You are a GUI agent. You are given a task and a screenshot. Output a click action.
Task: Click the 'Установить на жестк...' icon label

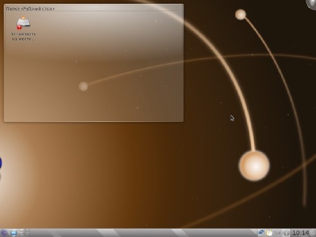tap(23, 37)
